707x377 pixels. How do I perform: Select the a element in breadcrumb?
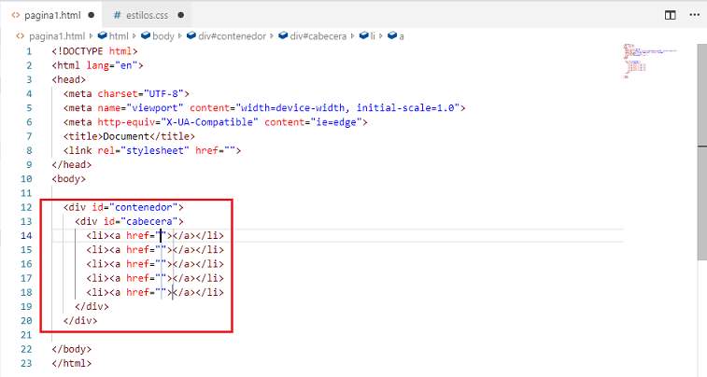[396, 36]
